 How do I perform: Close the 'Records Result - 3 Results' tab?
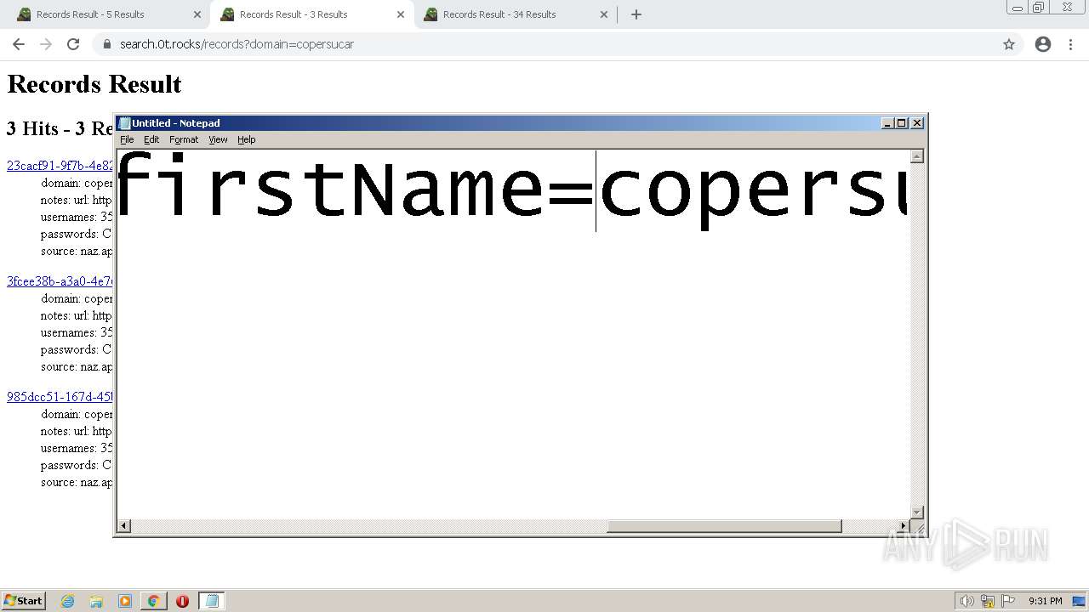[x=400, y=14]
